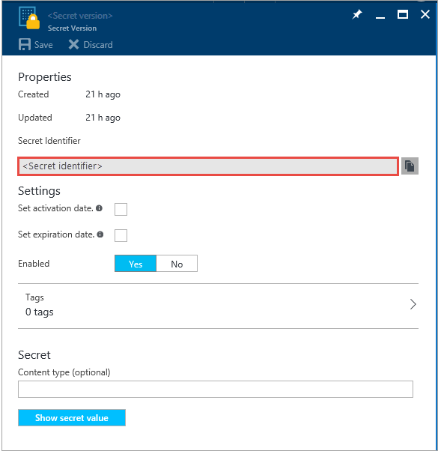
Task: Click the Key Vault secret lock icon
Action: pos(29,18)
